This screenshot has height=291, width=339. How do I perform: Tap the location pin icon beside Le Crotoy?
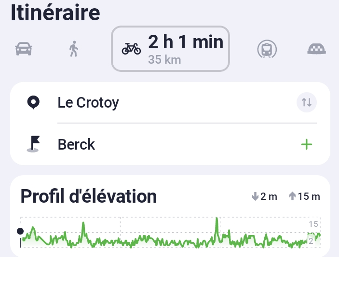click(x=33, y=102)
